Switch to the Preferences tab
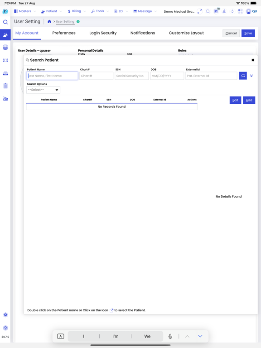261x348 pixels. coord(64,33)
